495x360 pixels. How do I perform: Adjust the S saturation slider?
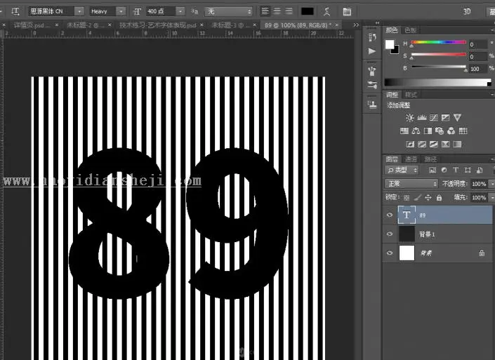[x=439, y=55]
